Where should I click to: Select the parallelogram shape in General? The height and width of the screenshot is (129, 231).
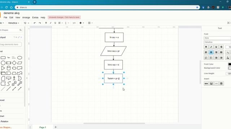tap(19, 63)
